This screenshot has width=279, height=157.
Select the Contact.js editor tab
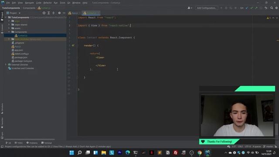[x=91, y=13]
